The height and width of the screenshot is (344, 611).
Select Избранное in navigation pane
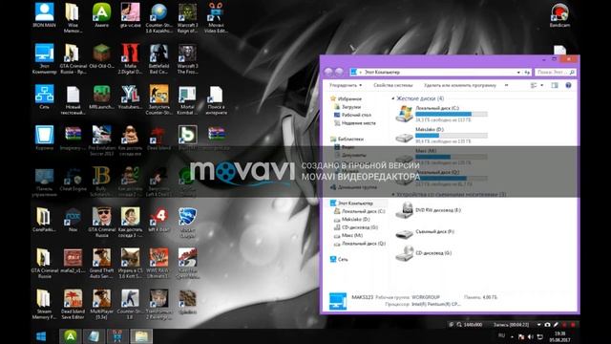pyautogui.click(x=346, y=98)
